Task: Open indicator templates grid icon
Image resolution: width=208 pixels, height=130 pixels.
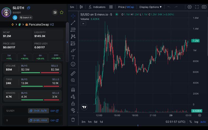Action: [x=111, y=7]
